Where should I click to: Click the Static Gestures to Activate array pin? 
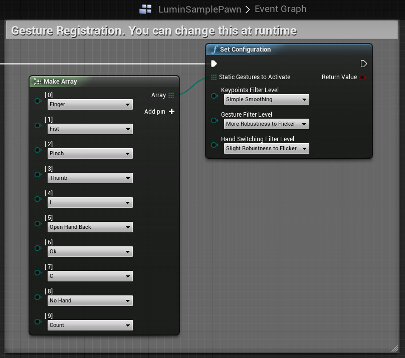pyautogui.click(x=214, y=77)
